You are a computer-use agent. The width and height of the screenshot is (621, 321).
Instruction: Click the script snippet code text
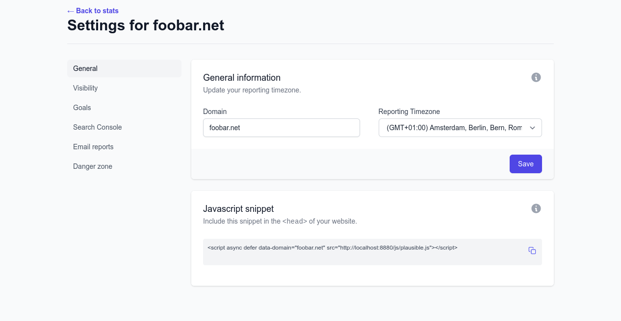(332, 248)
